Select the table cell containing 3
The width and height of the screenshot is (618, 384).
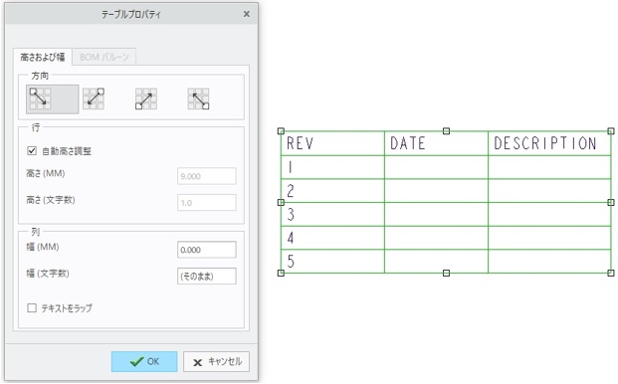(x=332, y=214)
